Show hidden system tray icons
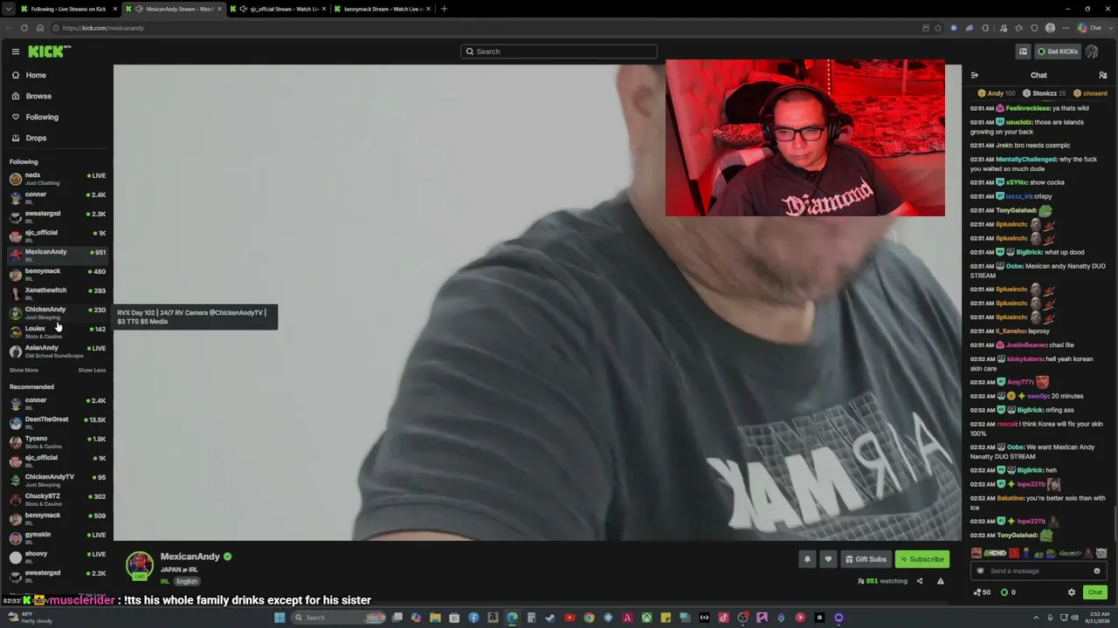 click(1039, 618)
